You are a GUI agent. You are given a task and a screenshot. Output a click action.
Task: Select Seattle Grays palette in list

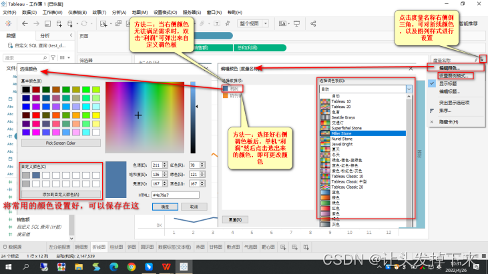(x=363, y=117)
